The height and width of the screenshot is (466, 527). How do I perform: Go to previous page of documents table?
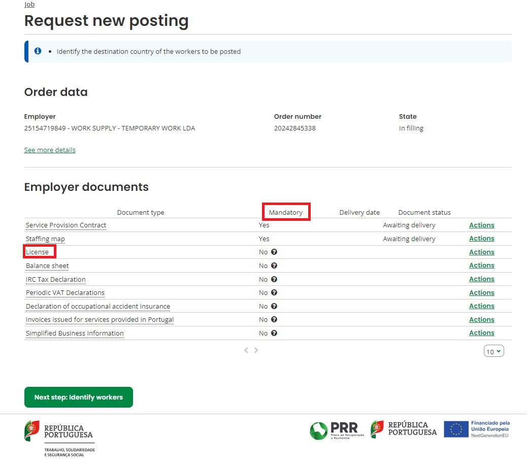click(x=246, y=350)
